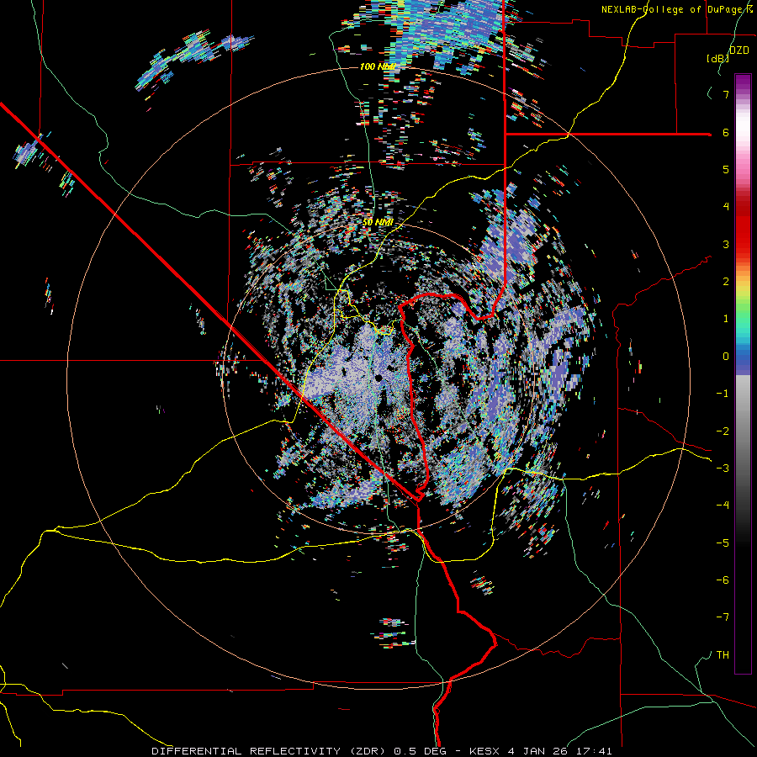
Task: Click the -5 value on the scale
Action: [723, 543]
